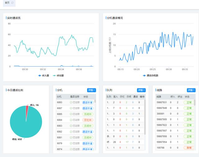
Task: Click the 09:34 label on 实时通话流 axis
Action: [61, 69]
